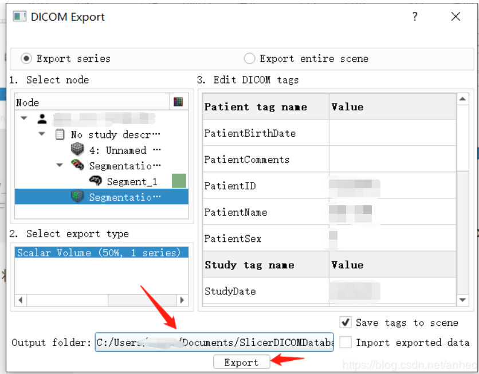Image resolution: width=479 pixels, height=374 pixels.
Task: Click the Segment_1 brain icon
Action: coord(96,181)
